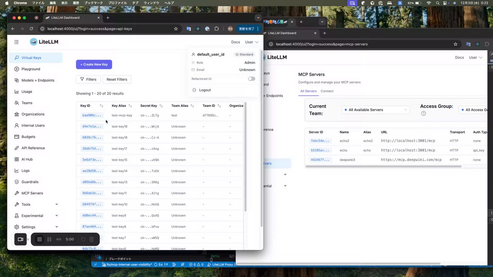Viewport: 493px width, 277px height.
Task: Open the Guardrails page
Action: coord(36,182)
